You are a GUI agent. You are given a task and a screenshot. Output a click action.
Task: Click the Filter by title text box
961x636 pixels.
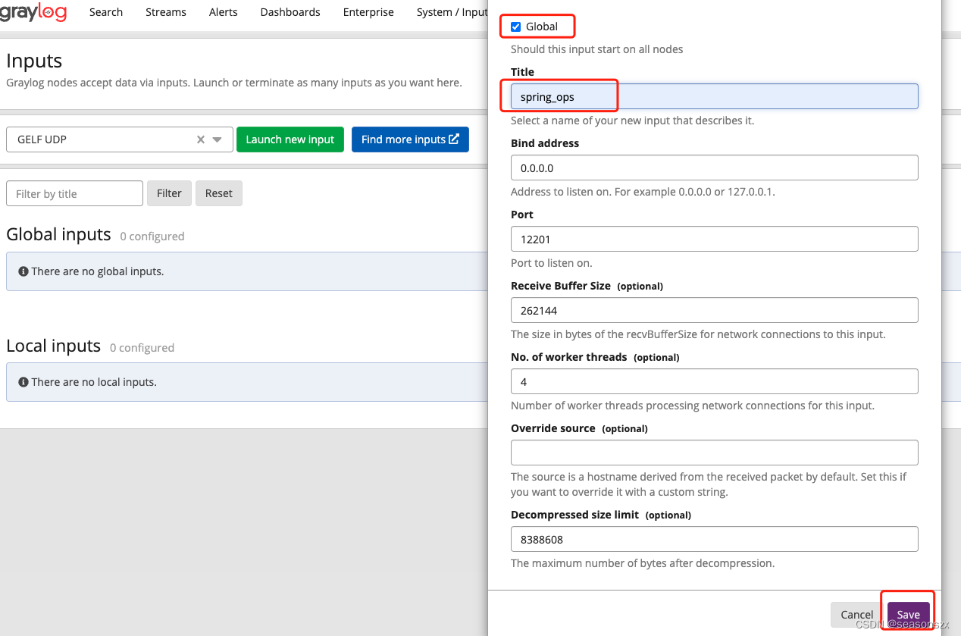(74, 193)
